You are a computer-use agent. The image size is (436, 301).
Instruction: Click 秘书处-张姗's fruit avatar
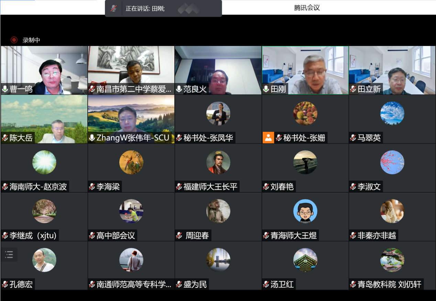pyautogui.click(x=305, y=113)
